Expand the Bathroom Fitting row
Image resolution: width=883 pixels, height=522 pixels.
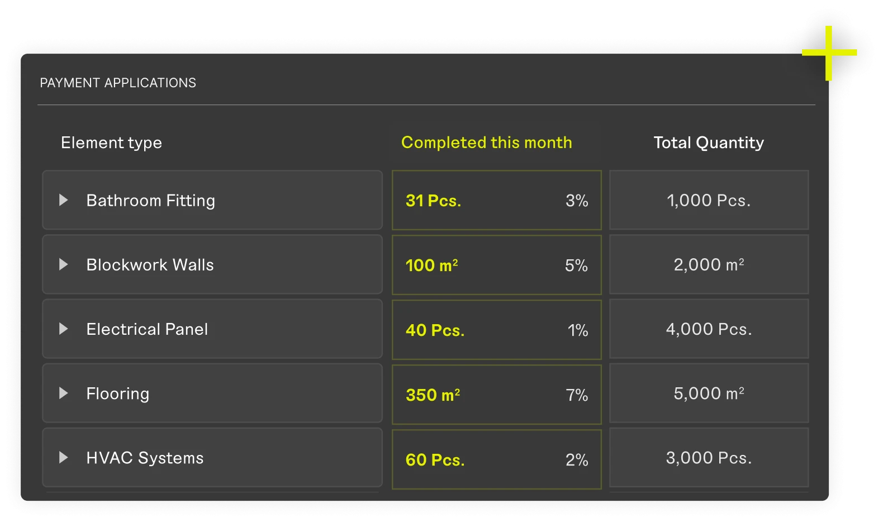[x=64, y=200]
